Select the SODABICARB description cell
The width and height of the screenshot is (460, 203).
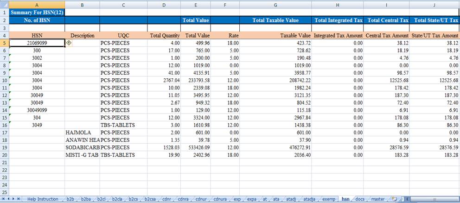pyautogui.click(x=82, y=147)
